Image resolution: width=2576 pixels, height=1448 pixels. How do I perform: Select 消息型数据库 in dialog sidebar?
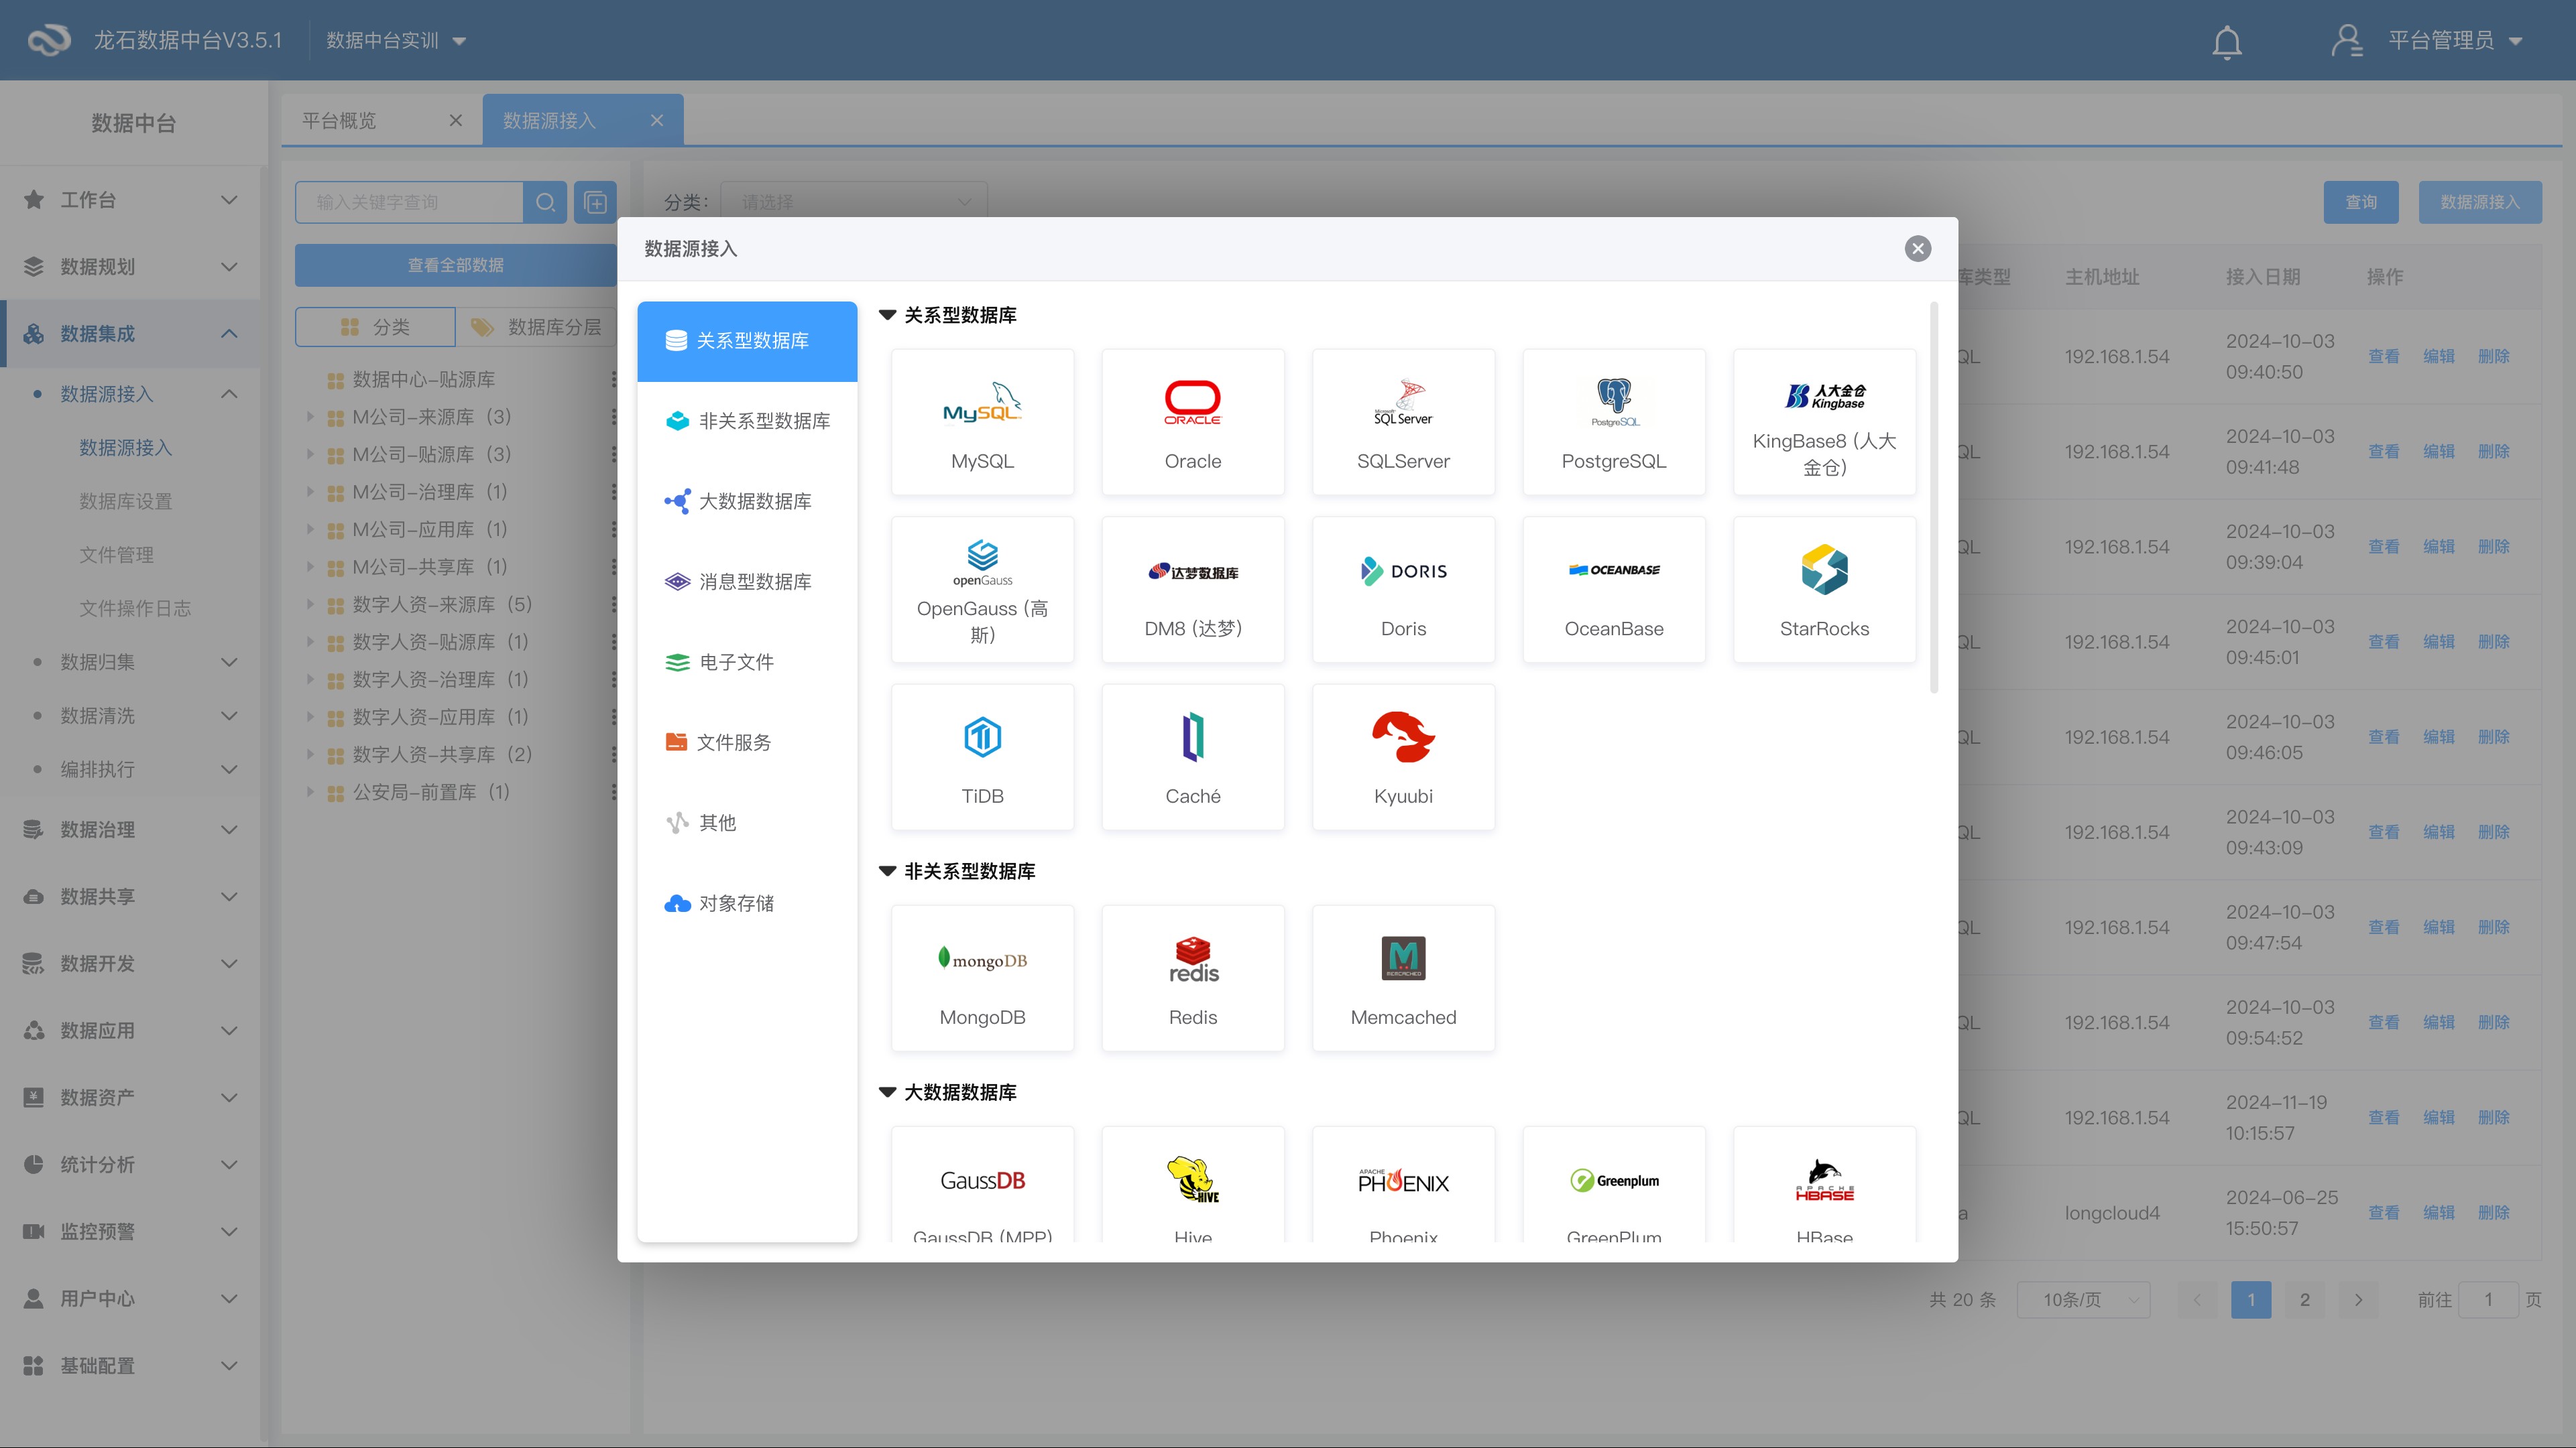(x=747, y=582)
